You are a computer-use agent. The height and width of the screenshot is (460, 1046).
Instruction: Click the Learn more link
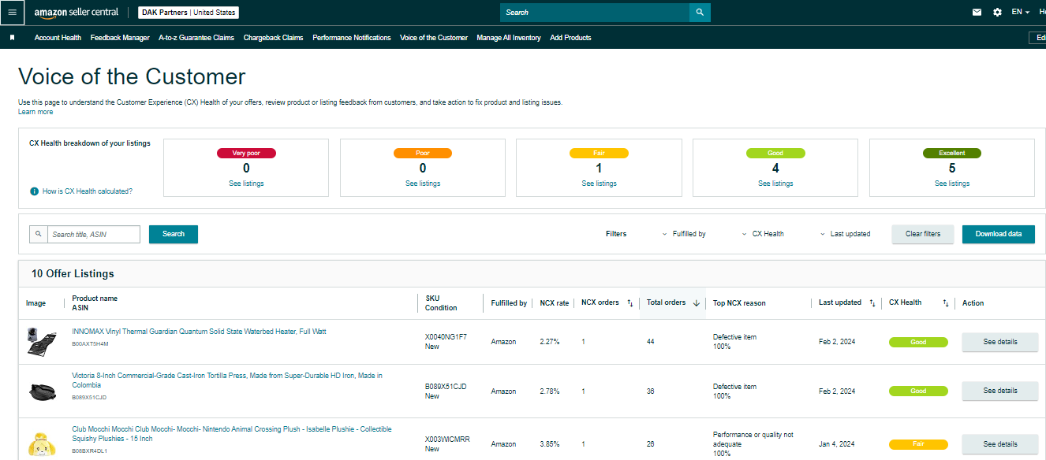point(35,112)
